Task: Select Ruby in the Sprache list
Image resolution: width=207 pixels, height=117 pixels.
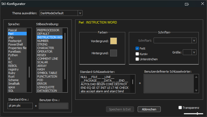Action: point(17,73)
